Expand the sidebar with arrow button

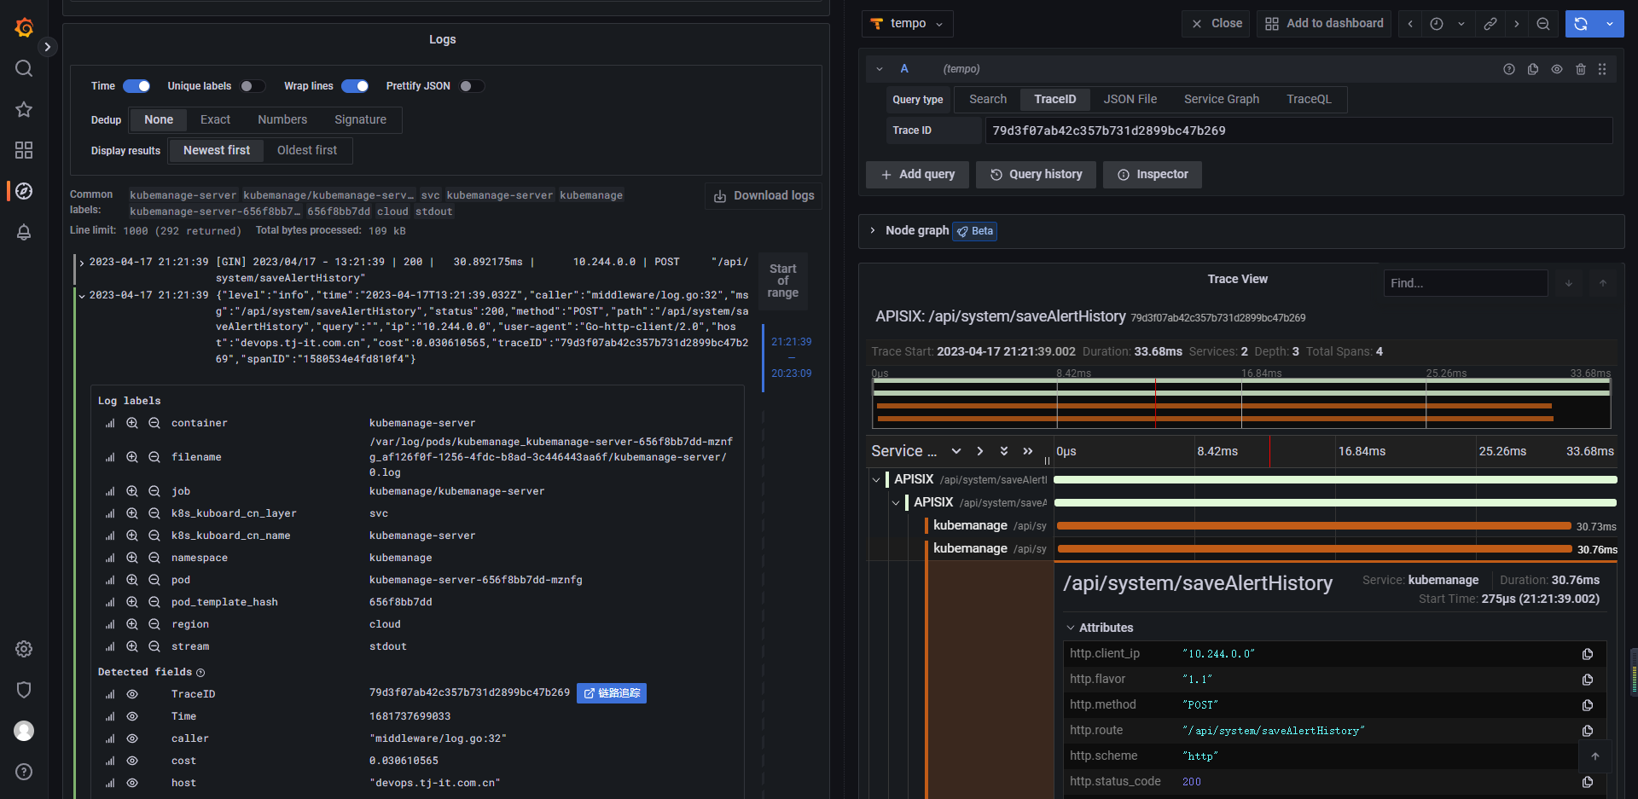click(48, 47)
